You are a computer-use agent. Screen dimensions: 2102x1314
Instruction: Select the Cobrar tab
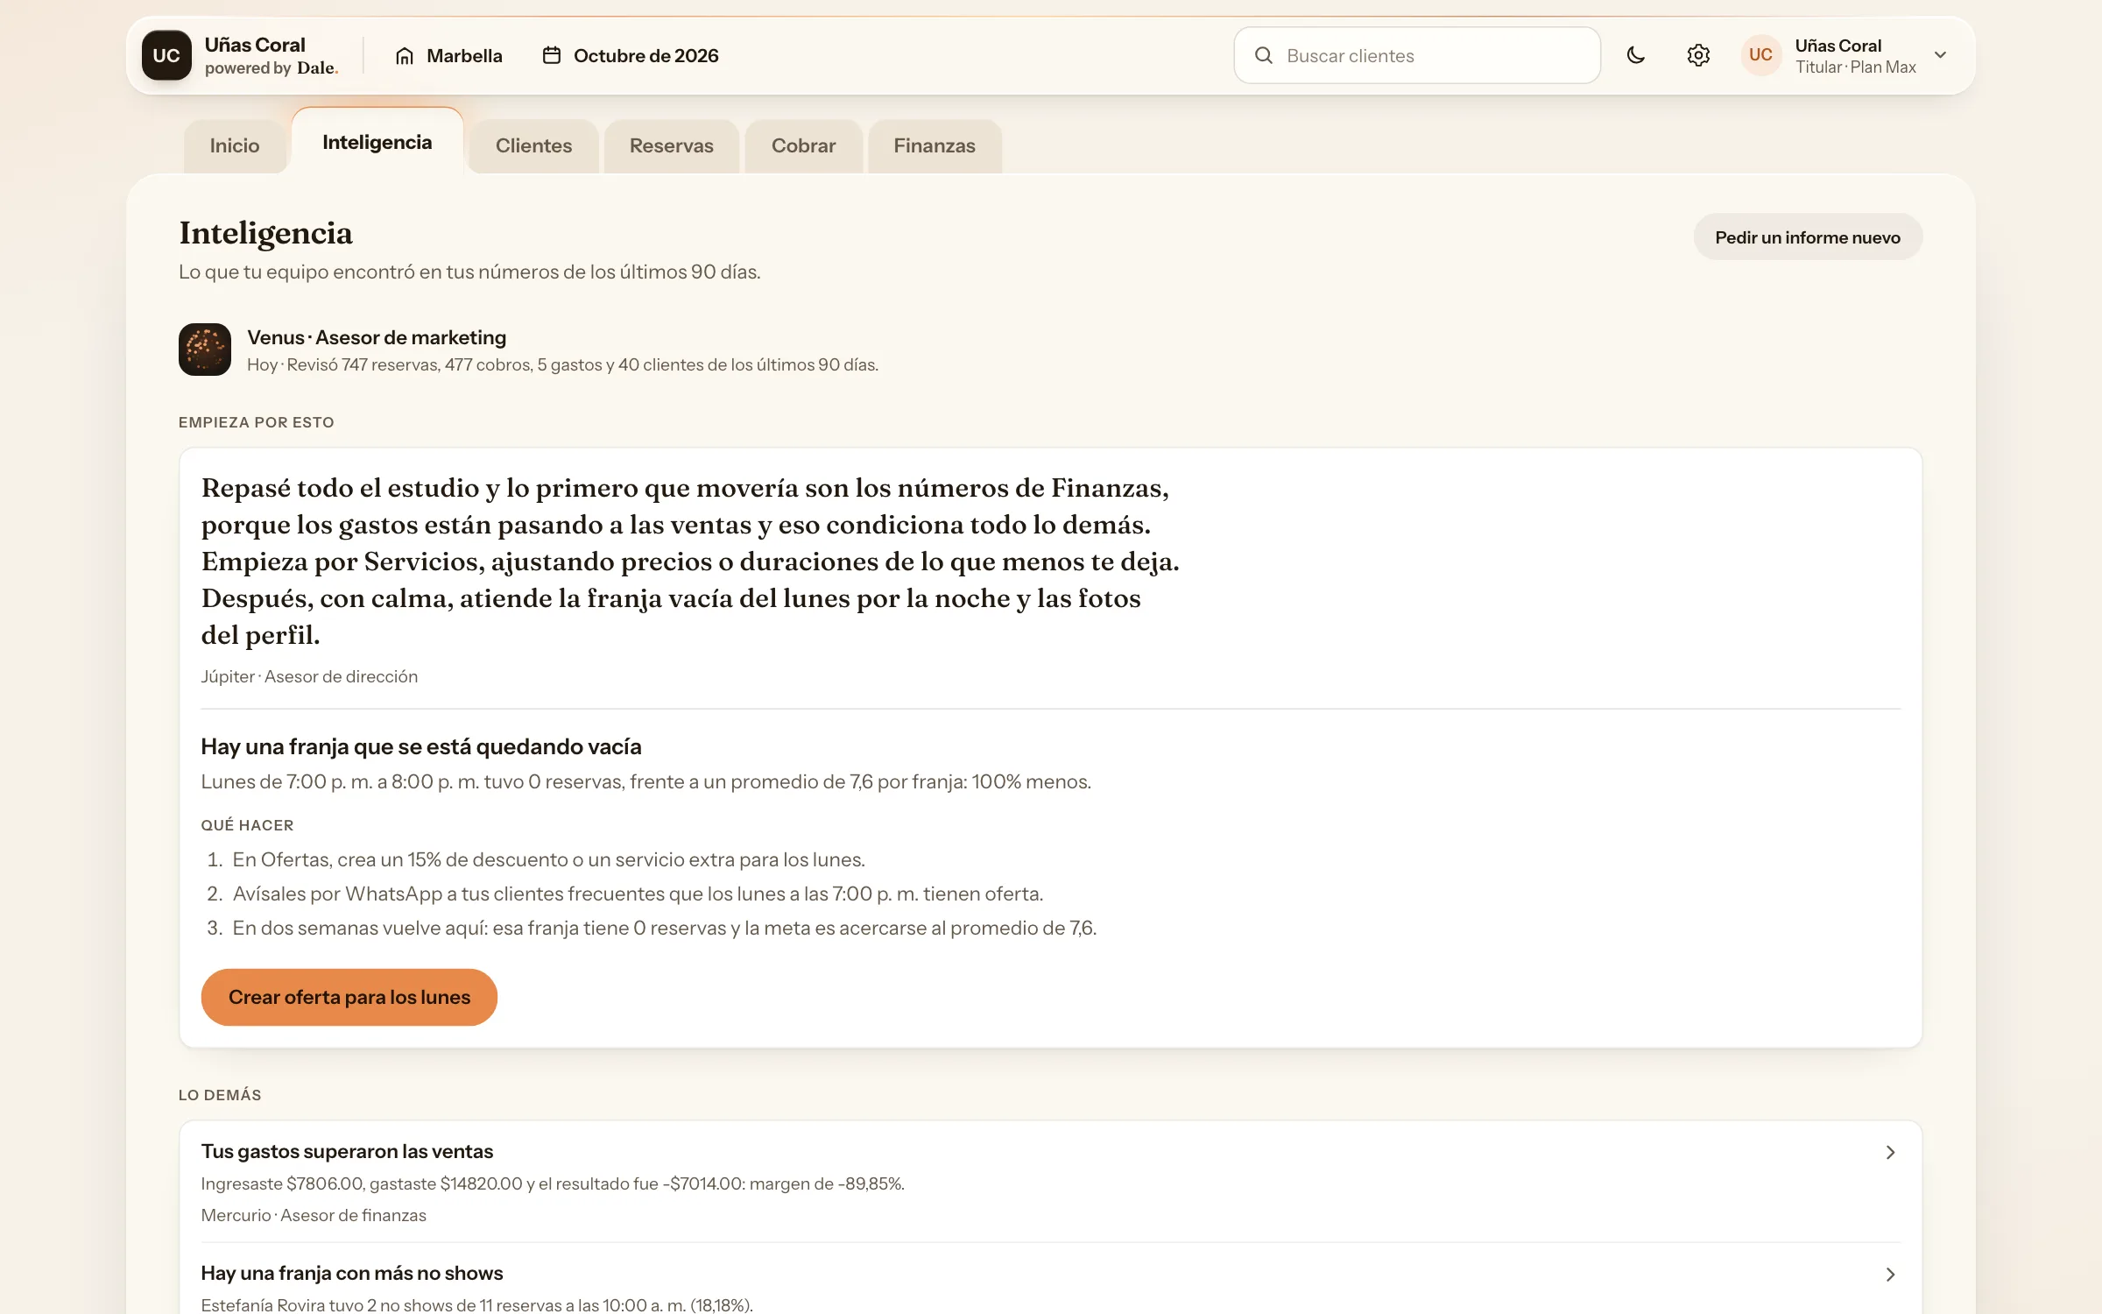803,145
